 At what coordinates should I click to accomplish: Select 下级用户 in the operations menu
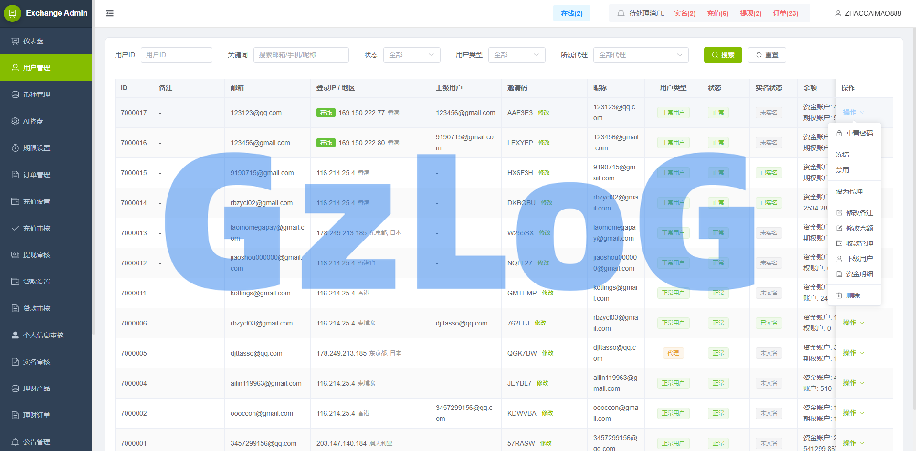[854, 259]
